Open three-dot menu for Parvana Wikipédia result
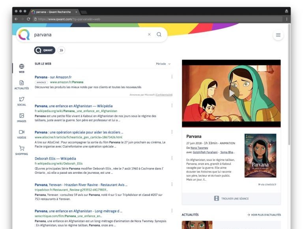This screenshot has height=229, width=303. click(x=172, y=105)
